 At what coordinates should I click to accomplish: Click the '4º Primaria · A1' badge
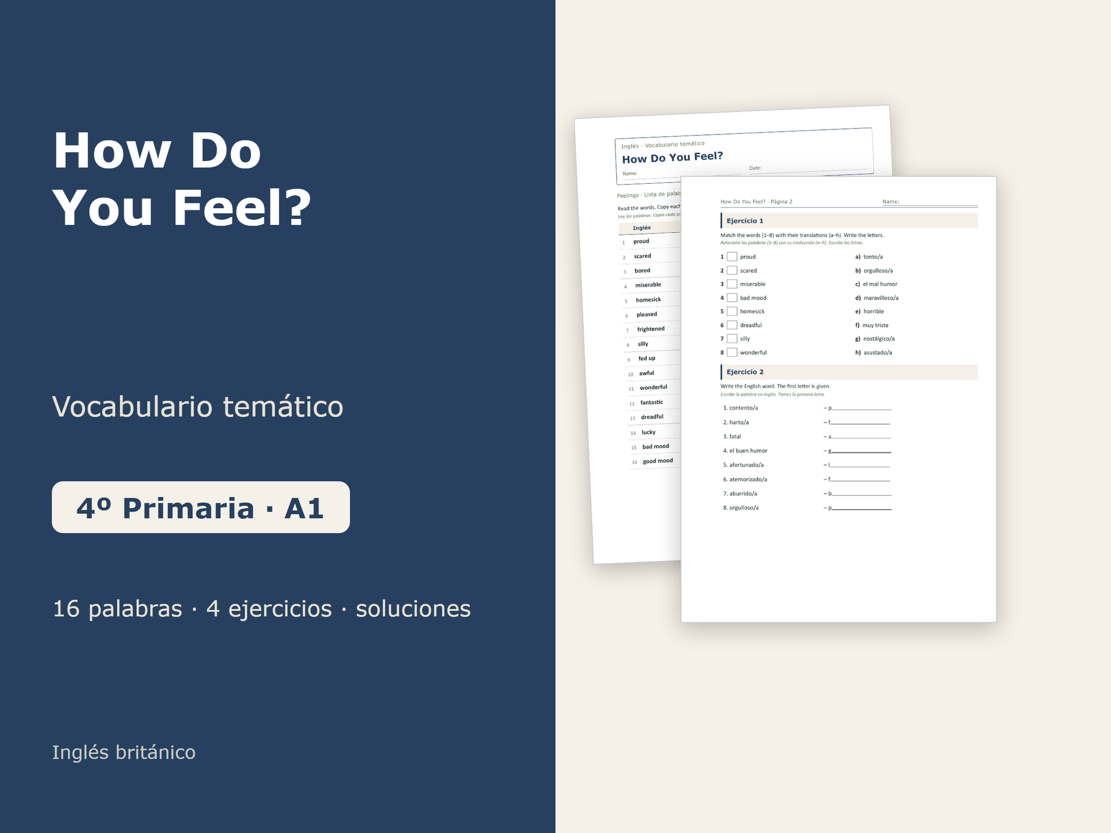pos(201,508)
